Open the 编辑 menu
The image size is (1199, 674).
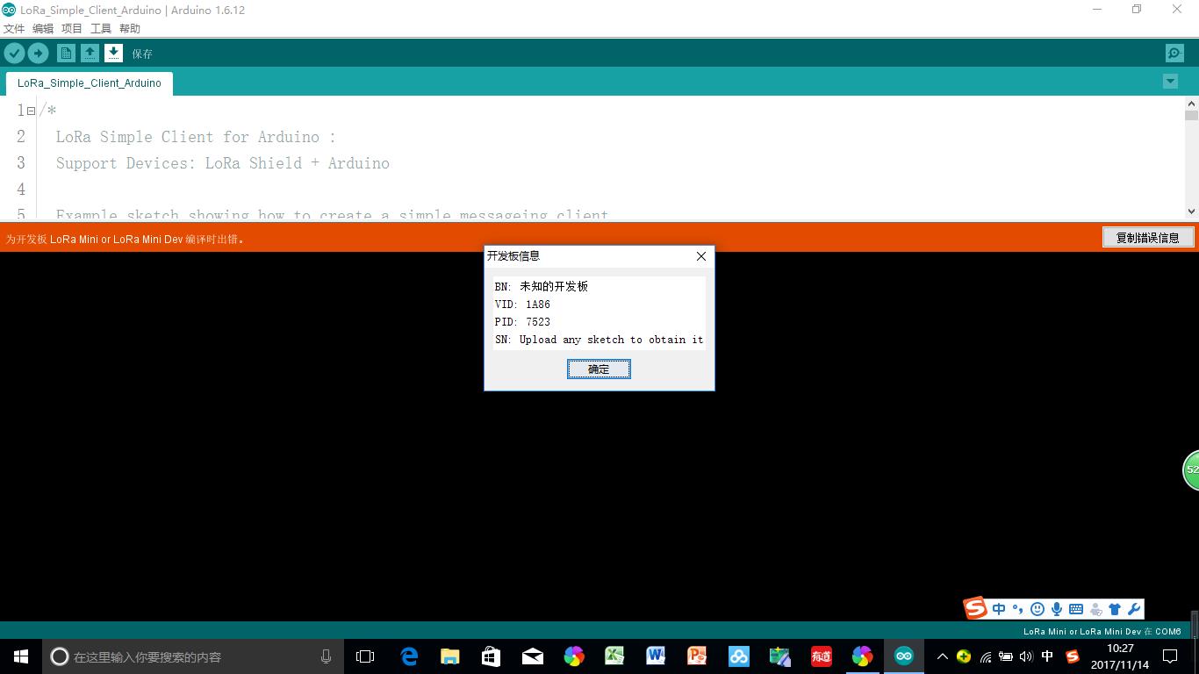click(x=43, y=29)
